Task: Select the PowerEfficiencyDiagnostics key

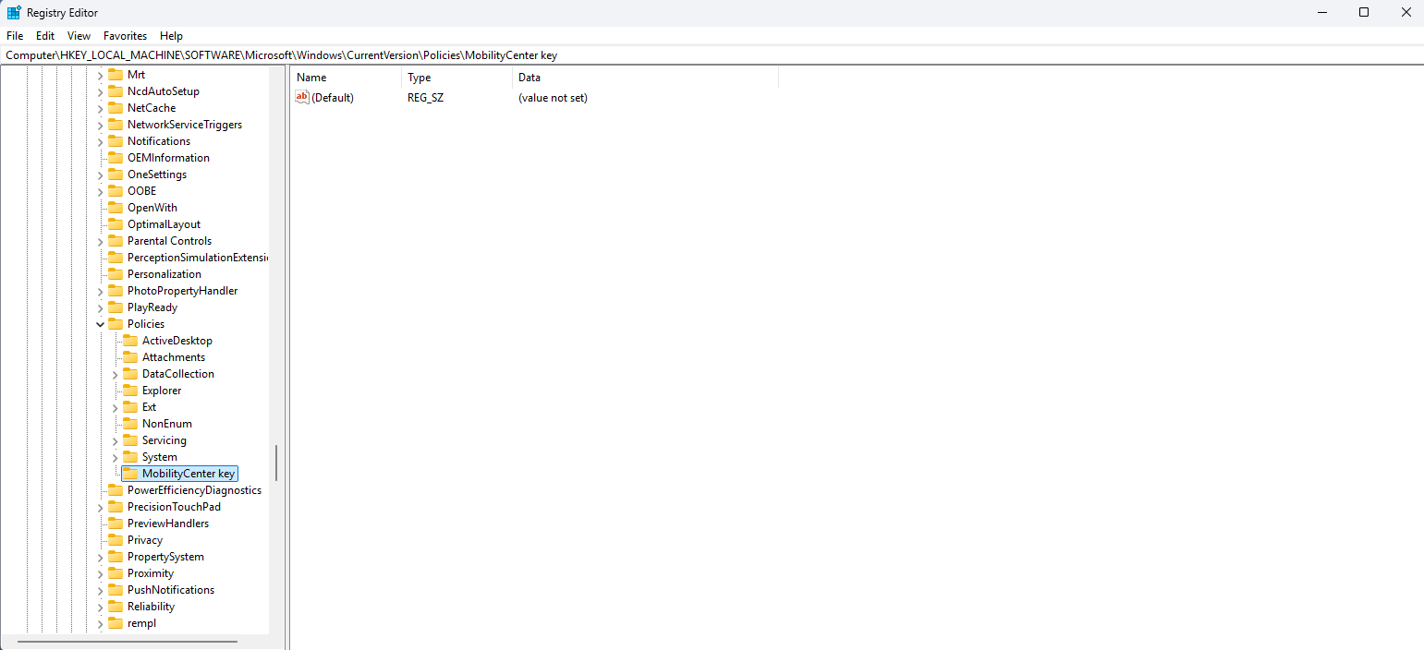Action: [194, 490]
